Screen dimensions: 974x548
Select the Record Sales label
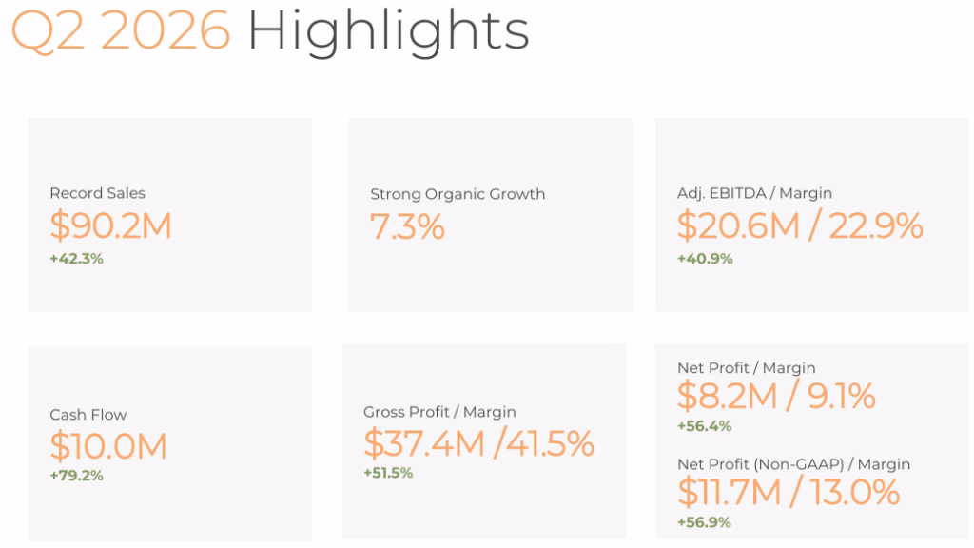click(x=98, y=193)
